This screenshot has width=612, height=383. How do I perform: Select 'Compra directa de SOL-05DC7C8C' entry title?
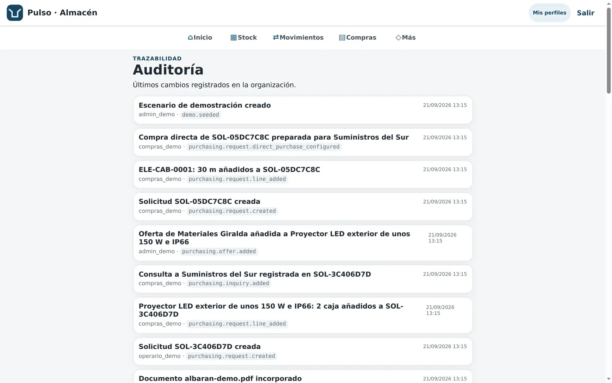(x=274, y=137)
